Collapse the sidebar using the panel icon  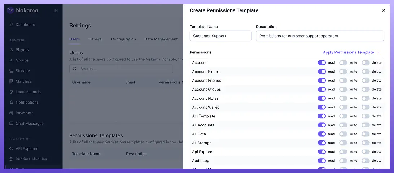click(56, 10)
